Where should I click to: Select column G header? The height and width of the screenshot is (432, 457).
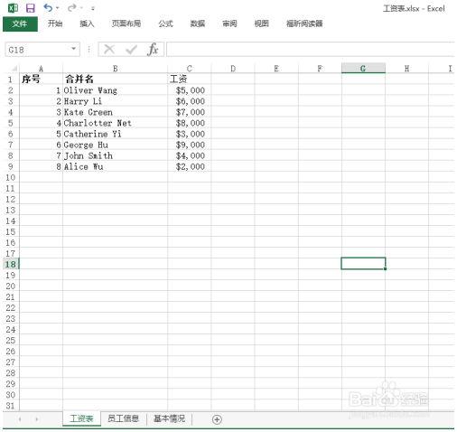coord(363,69)
